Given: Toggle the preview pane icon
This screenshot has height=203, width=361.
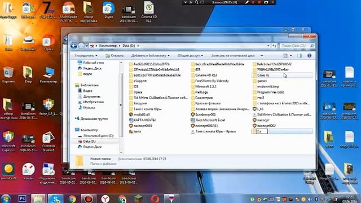Looking at the screenshot, I should (300, 55).
